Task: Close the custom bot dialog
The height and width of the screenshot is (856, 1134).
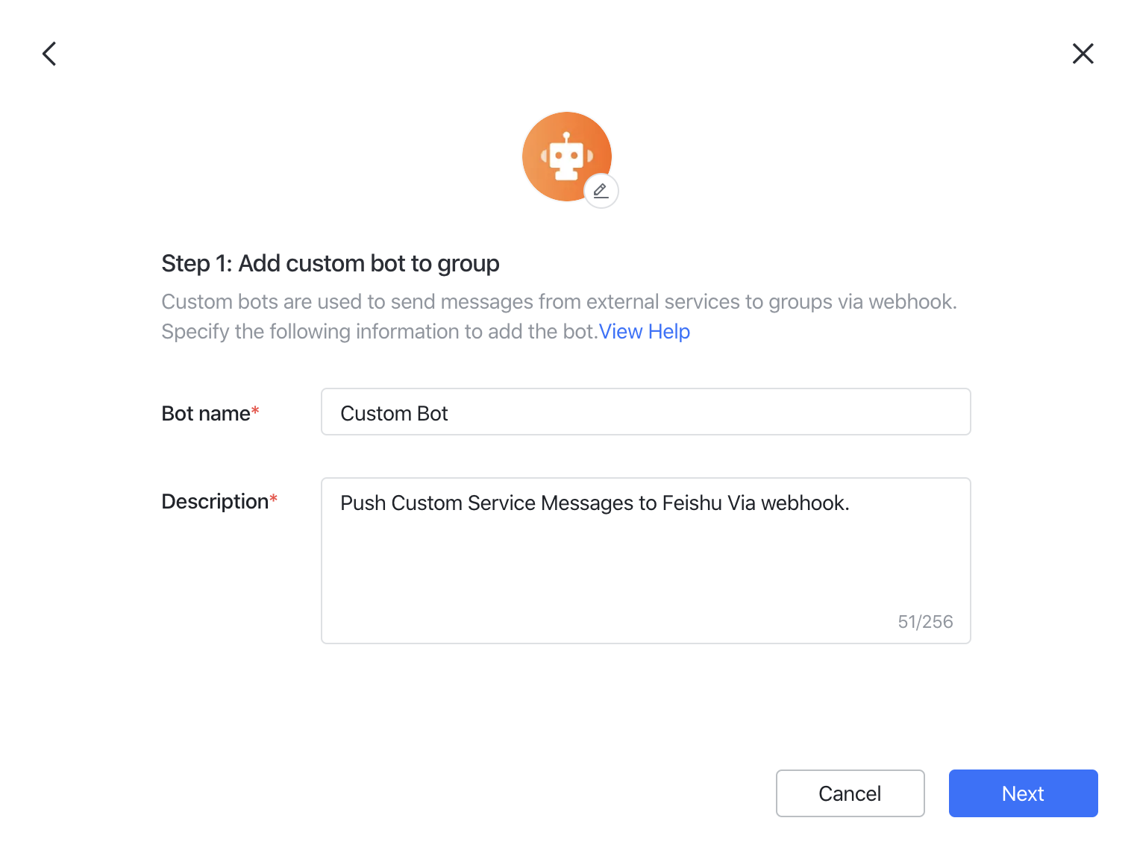Action: [1083, 54]
